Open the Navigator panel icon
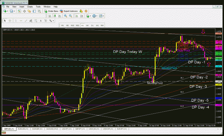The image size is (224, 136). click(x=29, y=11)
